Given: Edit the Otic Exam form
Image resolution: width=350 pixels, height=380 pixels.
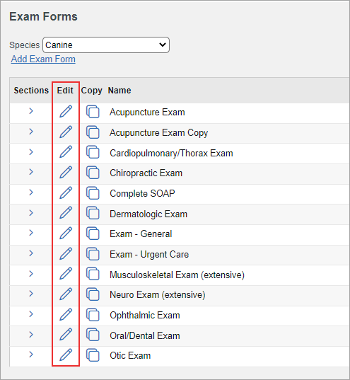Looking at the screenshot, I should [x=66, y=355].
